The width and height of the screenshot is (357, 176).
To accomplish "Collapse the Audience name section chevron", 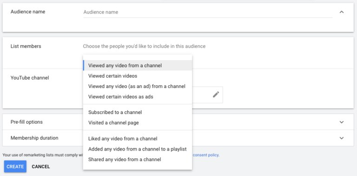I will (342, 12).
